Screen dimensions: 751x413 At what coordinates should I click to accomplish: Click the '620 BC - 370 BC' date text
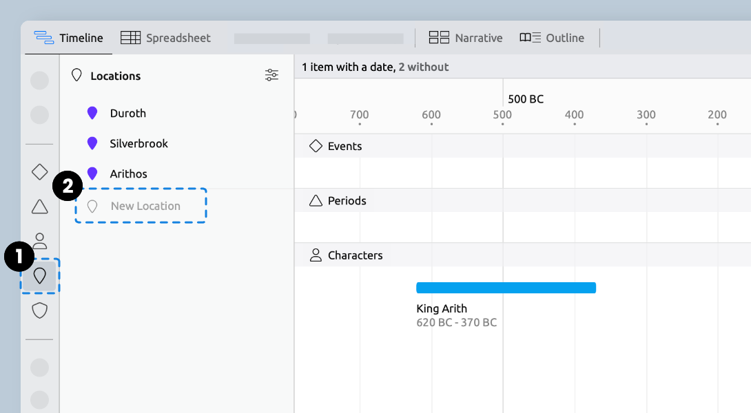pos(456,323)
